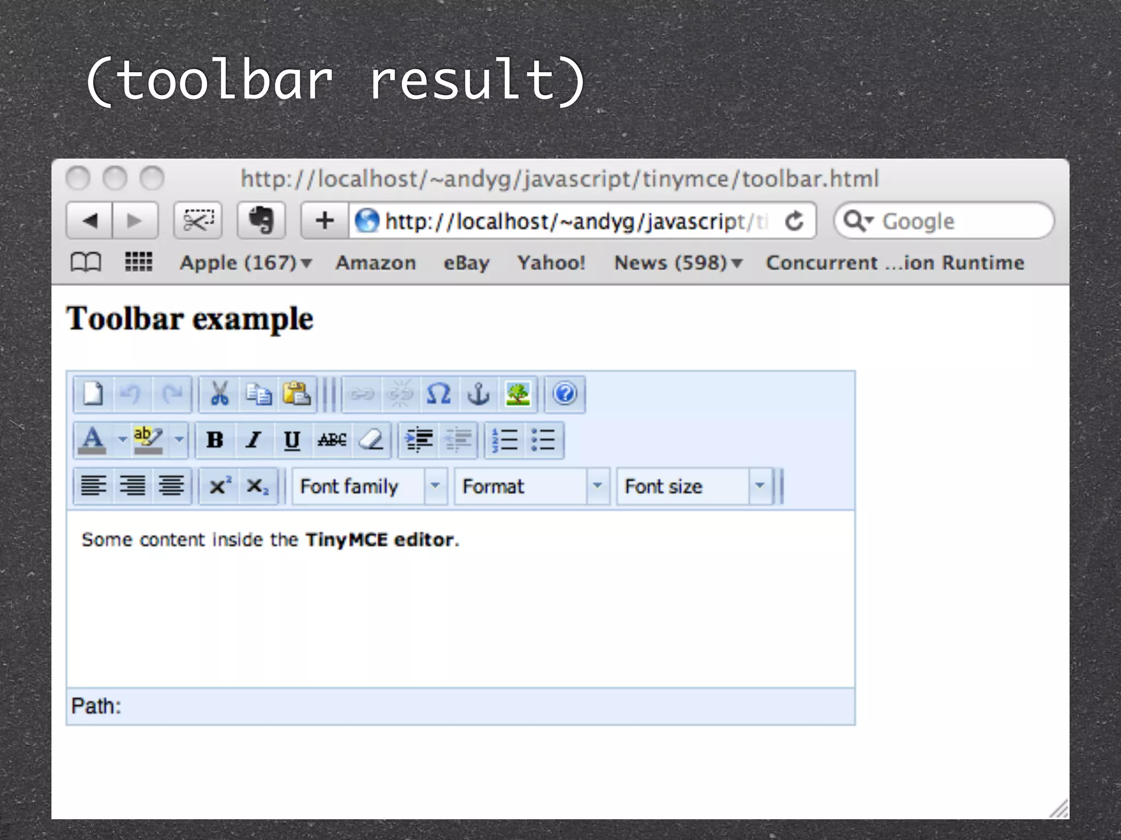The width and height of the screenshot is (1121, 840).
Task: Show bookmarks with the open book icon
Action: (x=86, y=262)
